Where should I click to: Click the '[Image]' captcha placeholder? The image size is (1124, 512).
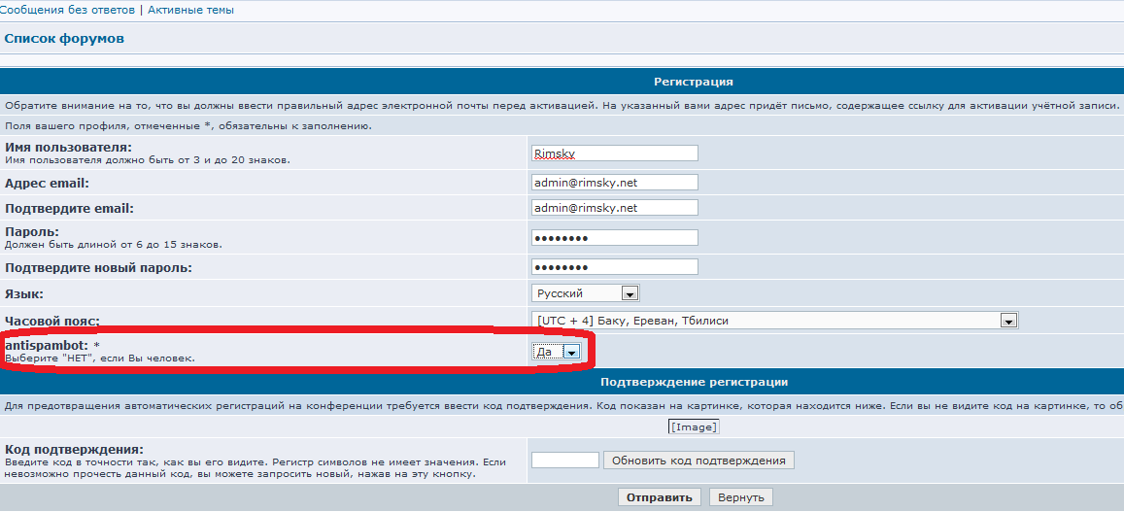pyautogui.click(x=693, y=427)
